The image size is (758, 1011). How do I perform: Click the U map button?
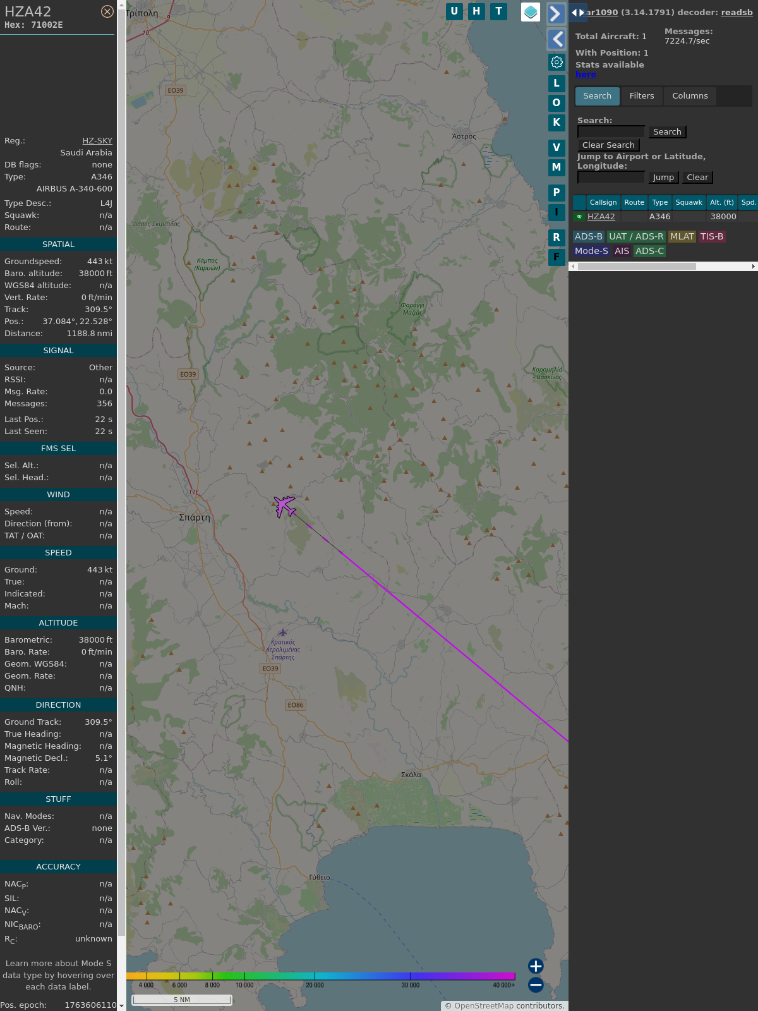pyautogui.click(x=454, y=11)
